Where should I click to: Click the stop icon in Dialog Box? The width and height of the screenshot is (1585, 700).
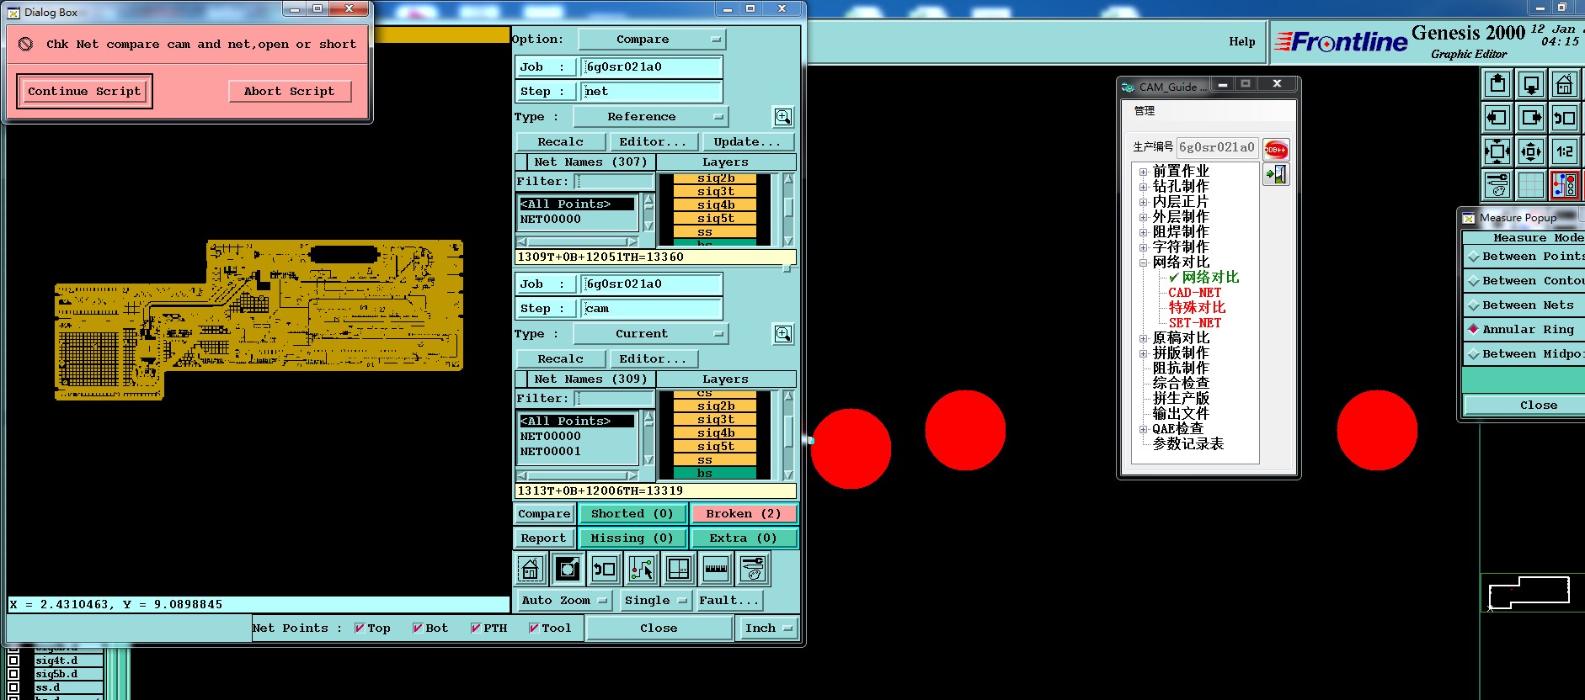coord(26,44)
